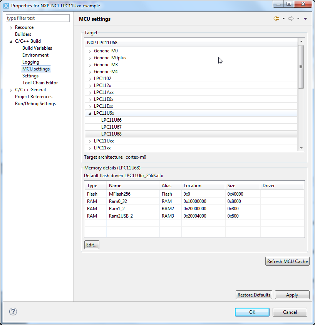Click target list scroll up arrow
The image size is (315, 325).
point(301,42)
